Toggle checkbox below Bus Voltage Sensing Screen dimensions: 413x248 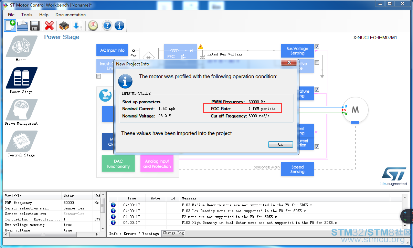point(317,63)
